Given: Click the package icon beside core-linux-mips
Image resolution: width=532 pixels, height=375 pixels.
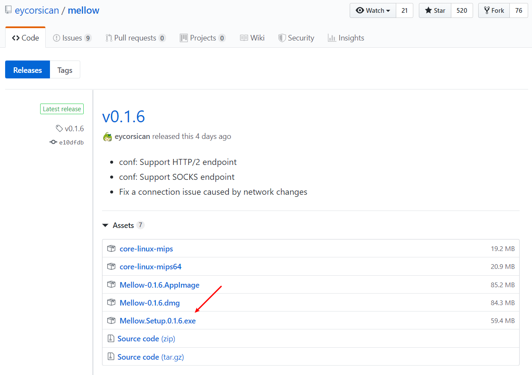Looking at the screenshot, I should tap(111, 249).
